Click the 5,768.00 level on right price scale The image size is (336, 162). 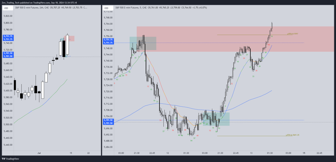pos(108,24)
